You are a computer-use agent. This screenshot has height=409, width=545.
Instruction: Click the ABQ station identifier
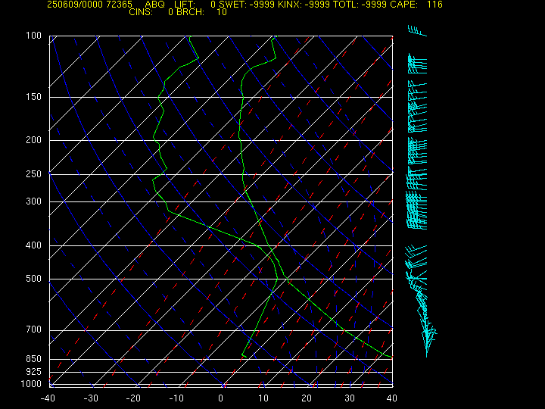pyautogui.click(x=155, y=5)
